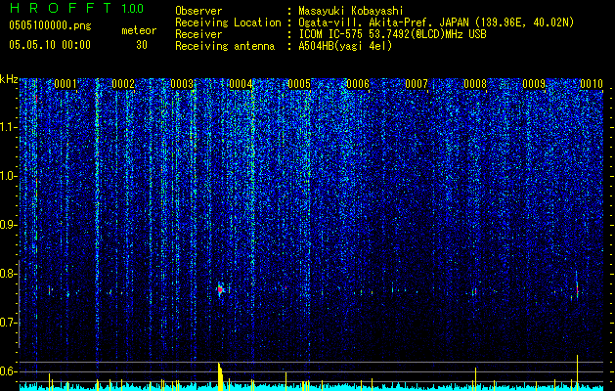
Task: Click the kHz axis unit label
Action: [x=9, y=79]
